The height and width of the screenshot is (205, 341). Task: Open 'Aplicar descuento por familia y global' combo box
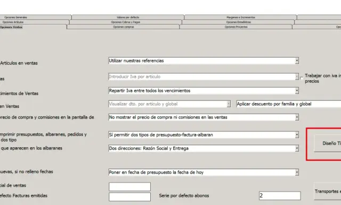pyautogui.click(x=289, y=104)
